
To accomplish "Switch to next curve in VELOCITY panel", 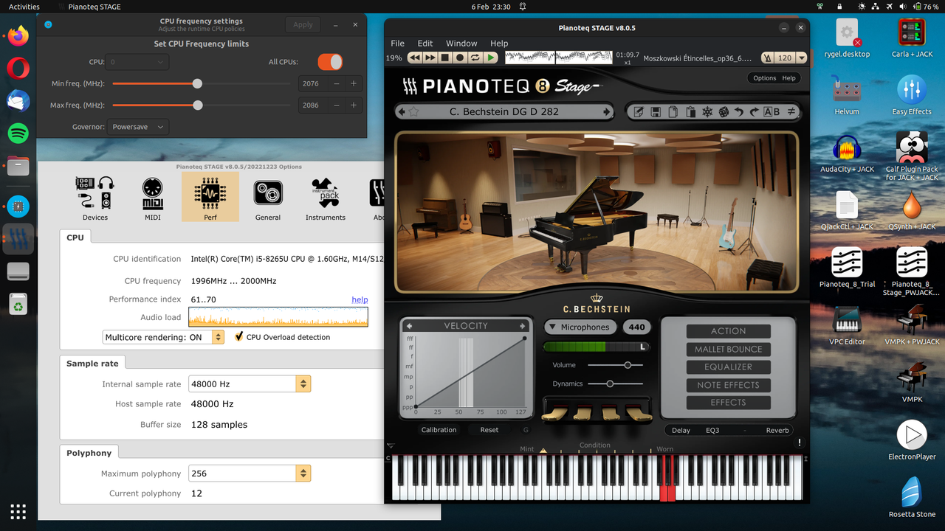I will [x=523, y=326].
